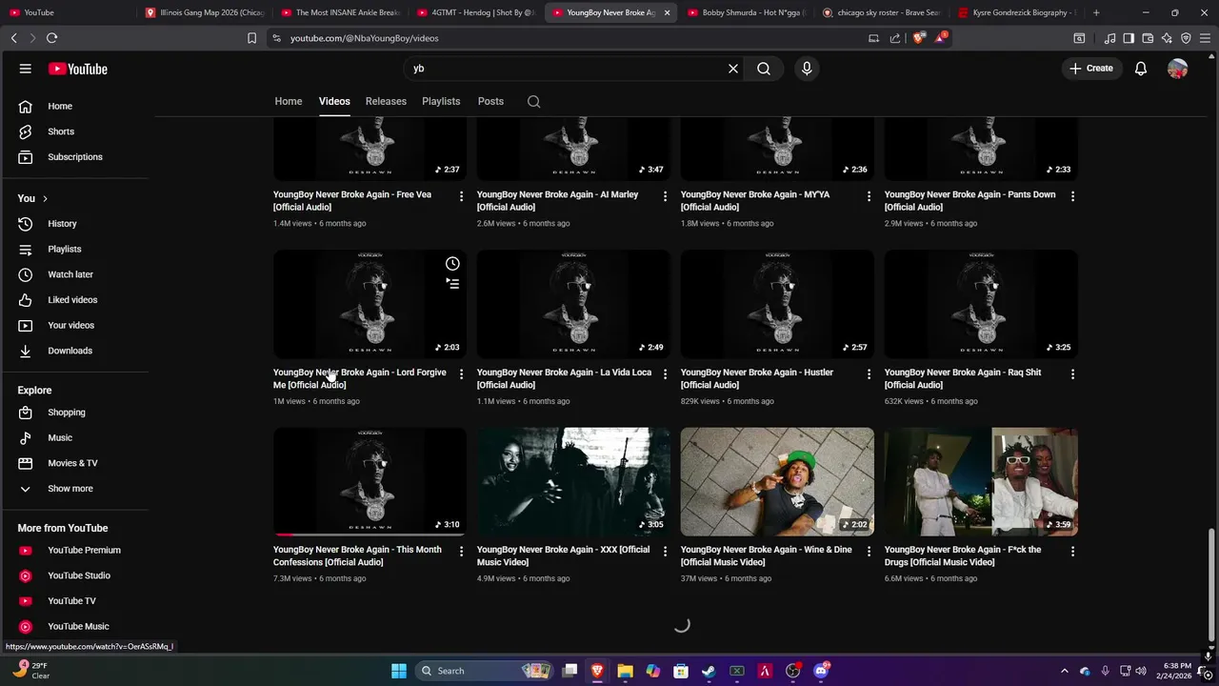Start voice search with the microphone
The height and width of the screenshot is (686, 1219).
coord(807,69)
